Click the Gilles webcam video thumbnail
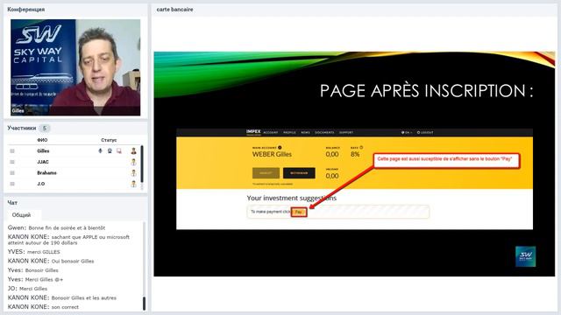Image resolution: width=561 pixels, height=315 pixels. [x=75, y=67]
